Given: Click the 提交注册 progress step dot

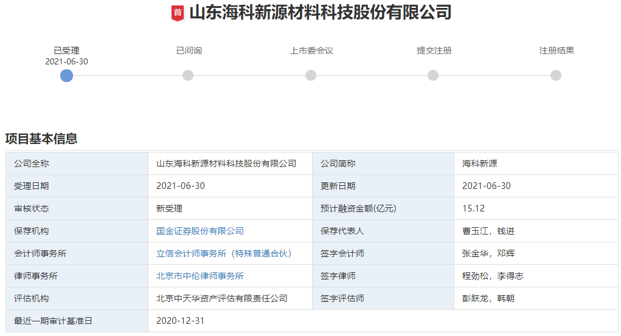Looking at the screenshot, I should pos(433,75).
